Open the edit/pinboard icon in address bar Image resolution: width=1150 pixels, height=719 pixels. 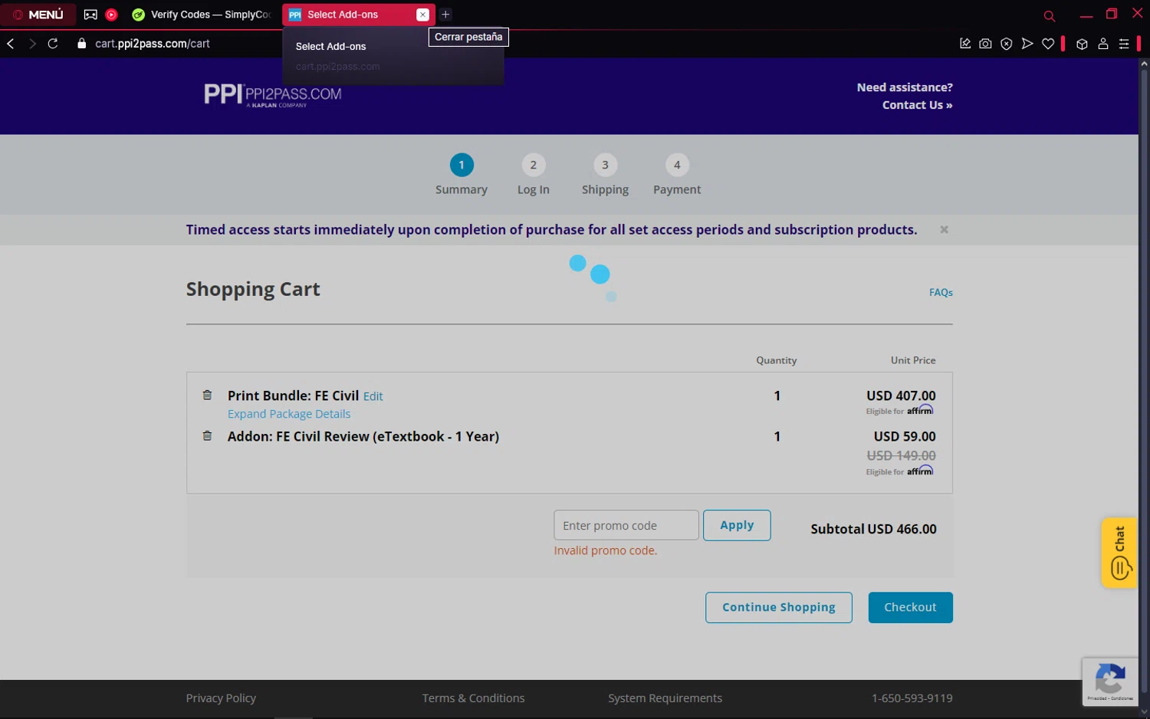point(965,44)
